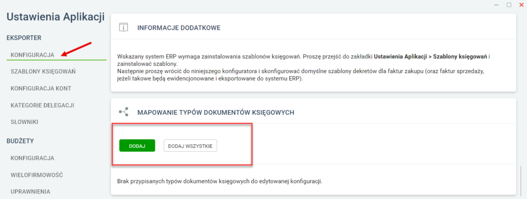This screenshot has width=527, height=199.
Task: Click the info icon beside INFORMACJE DODATKOWE
Action: [x=124, y=28]
